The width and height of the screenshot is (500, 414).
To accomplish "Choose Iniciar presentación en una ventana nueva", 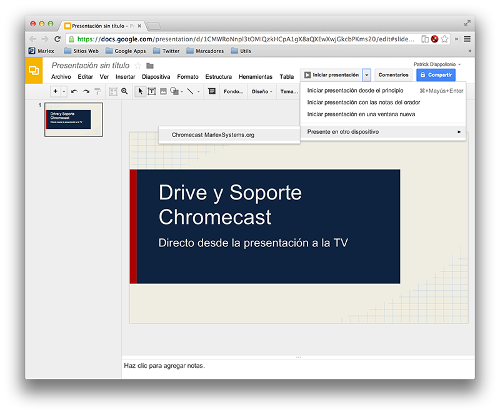I will click(x=383, y=114).
